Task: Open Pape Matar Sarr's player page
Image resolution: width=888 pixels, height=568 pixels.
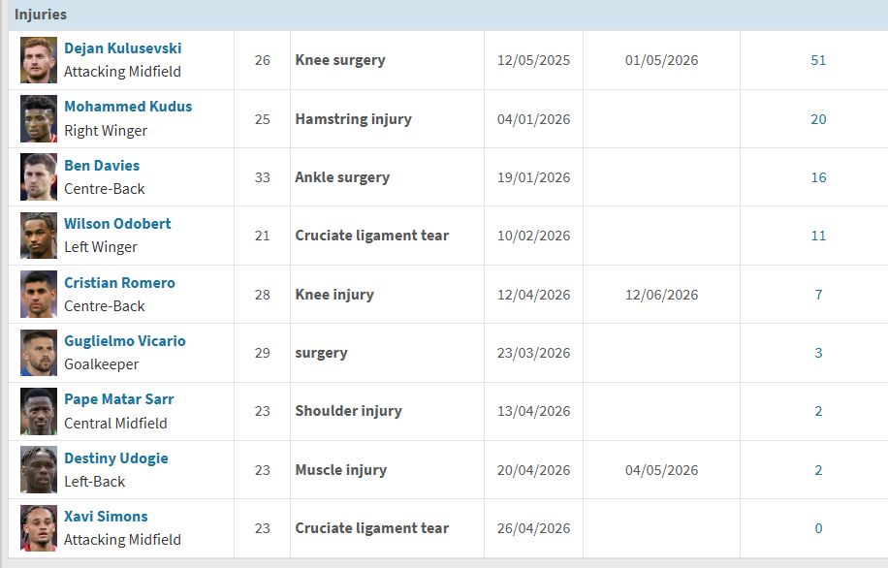Action: coord(117,398)
